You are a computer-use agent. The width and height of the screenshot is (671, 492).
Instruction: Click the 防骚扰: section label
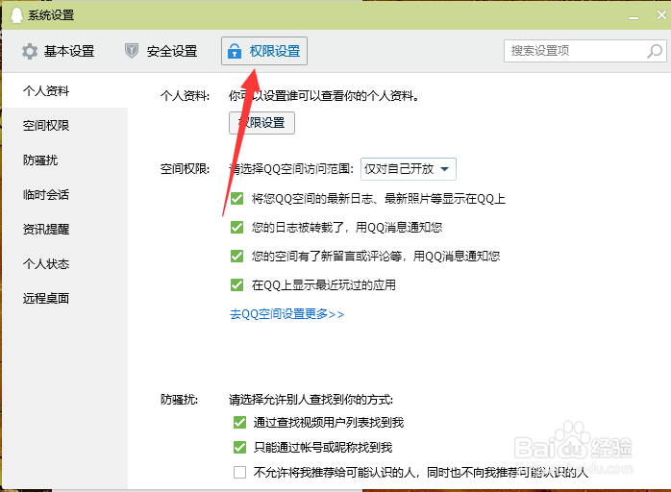[x=180, y=400]
